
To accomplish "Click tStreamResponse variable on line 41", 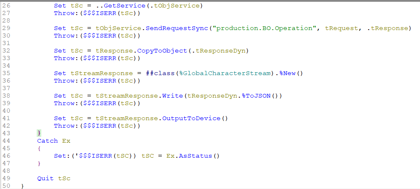I will tap(127, 118).
